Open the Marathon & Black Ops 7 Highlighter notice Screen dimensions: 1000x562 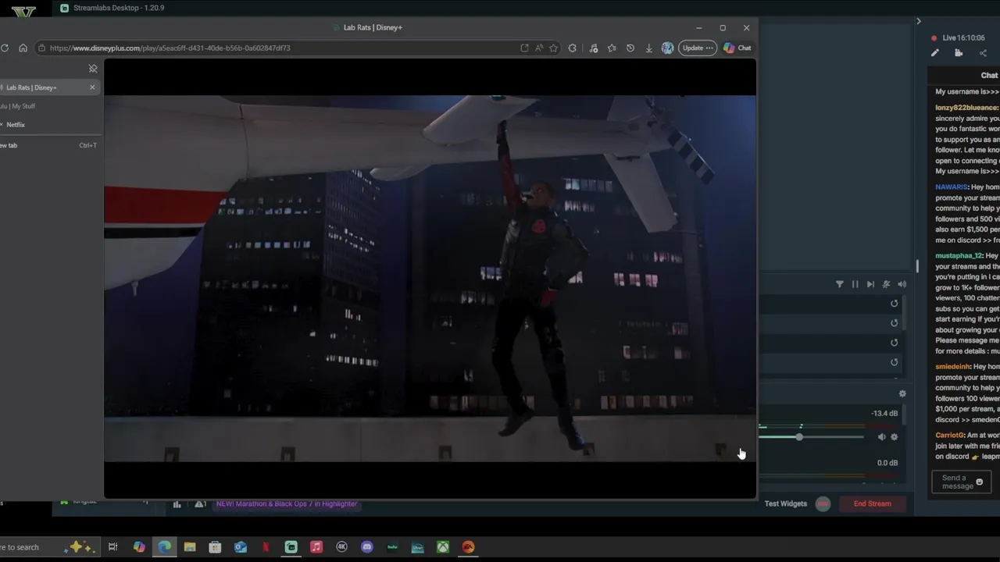pos(287,503)
